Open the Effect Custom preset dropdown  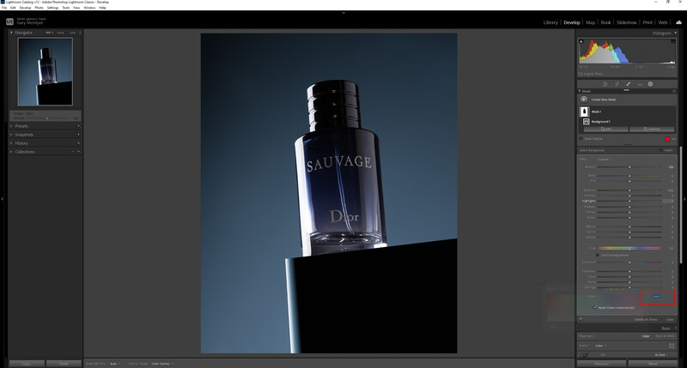click(605, 160)
